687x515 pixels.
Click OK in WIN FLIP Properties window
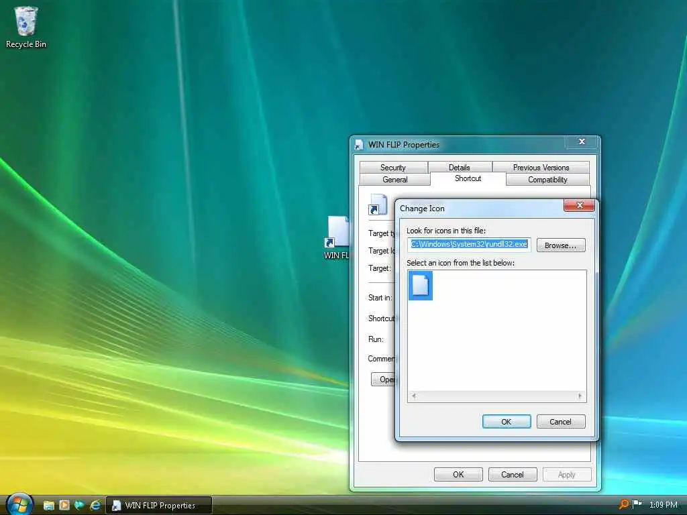pos(458,474)
